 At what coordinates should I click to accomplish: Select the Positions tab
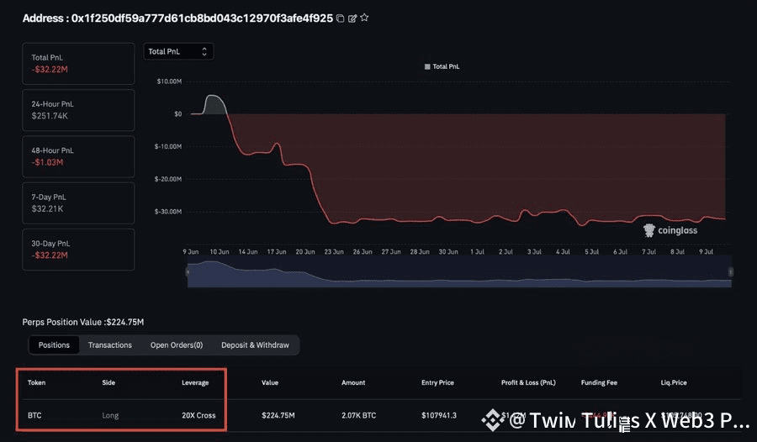pyautogui.click(x=54, y=345)
